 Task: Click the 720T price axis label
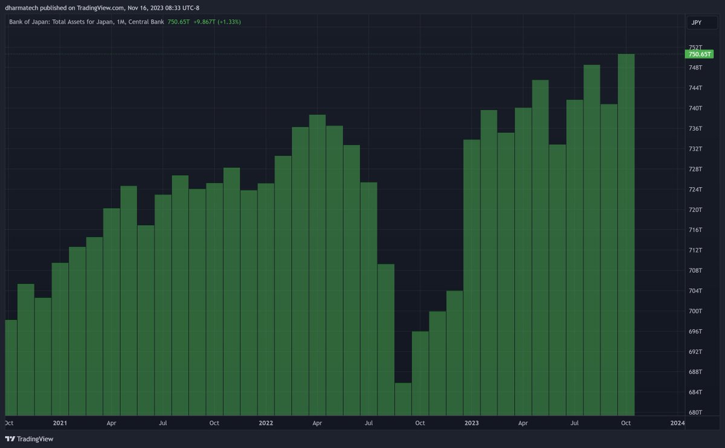tap(695, 210)
